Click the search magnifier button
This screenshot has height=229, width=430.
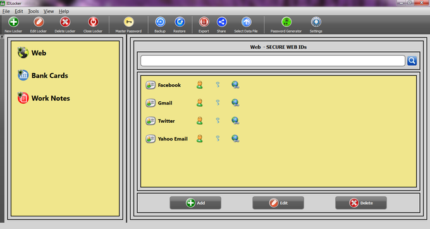pos(412,61)
